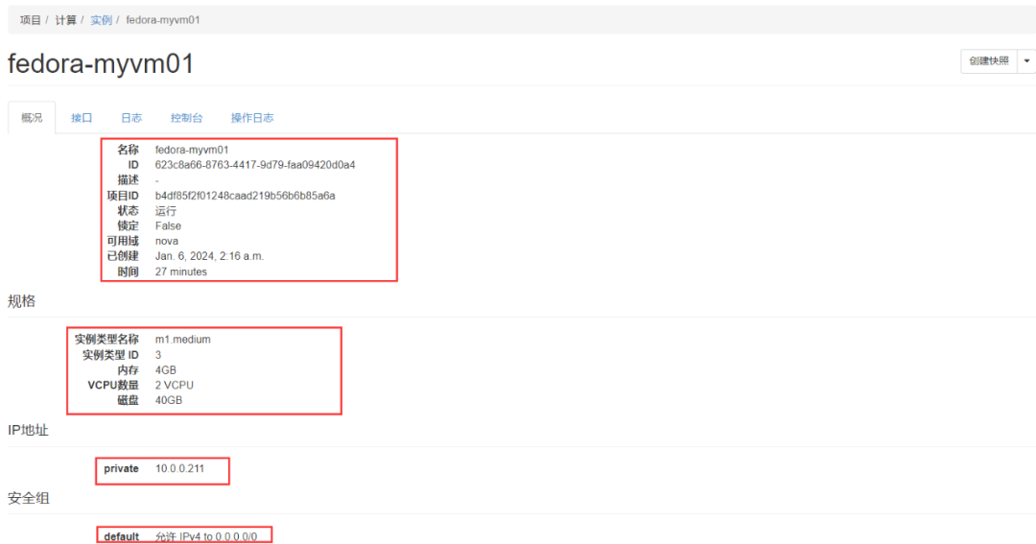Click the private IP address 10.0.0.211
The image size is (1036, 544).
click(x=179, y=469)
